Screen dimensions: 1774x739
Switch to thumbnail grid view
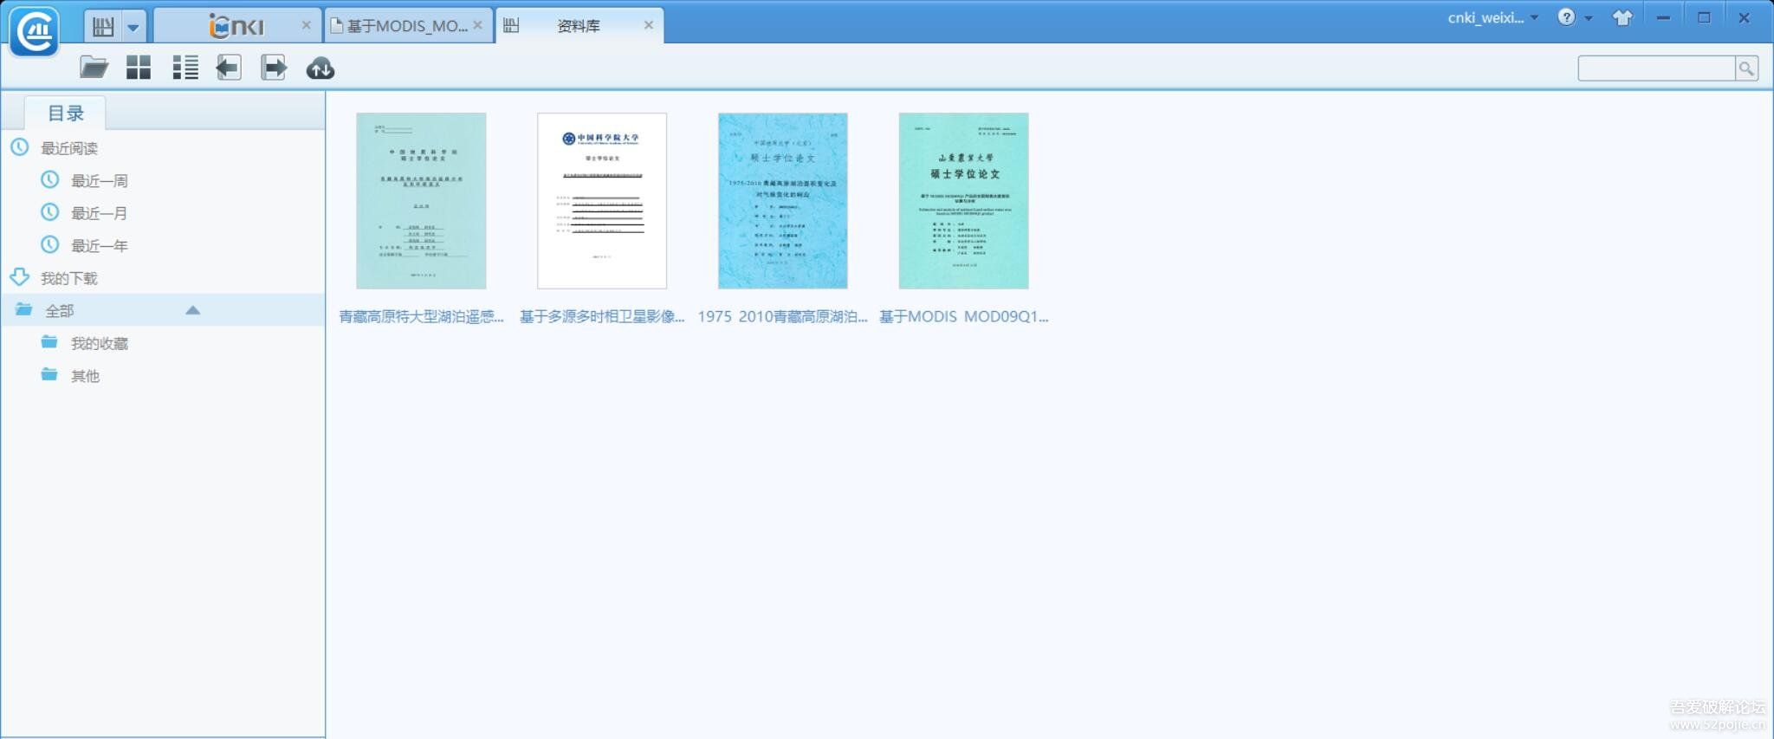(x=139, y=68)
